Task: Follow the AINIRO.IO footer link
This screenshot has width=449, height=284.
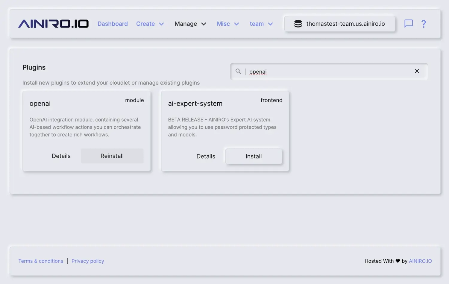Action: click(x=420, y=261)
